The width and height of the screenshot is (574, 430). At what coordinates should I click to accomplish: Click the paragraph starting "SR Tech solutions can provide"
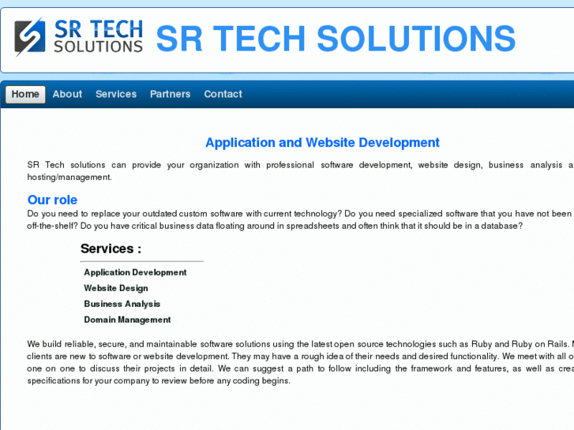coord(300,171)
